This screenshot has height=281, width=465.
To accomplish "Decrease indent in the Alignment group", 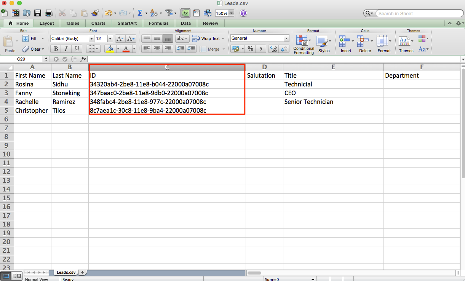I will click(181, 49).
